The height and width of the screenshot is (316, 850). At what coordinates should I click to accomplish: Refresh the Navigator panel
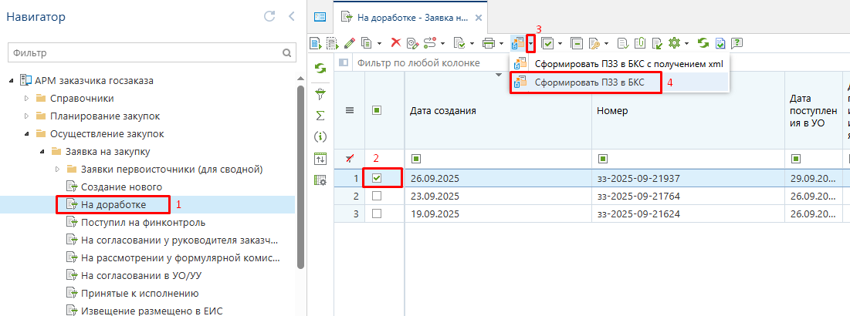click(x=269, y=16)
